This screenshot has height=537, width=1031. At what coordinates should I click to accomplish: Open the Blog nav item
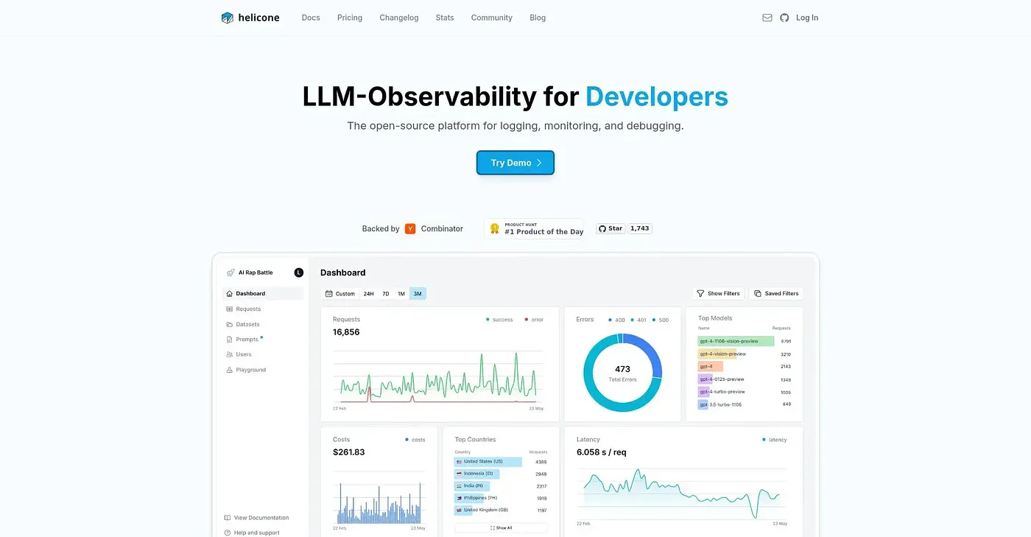click(x=538, y=18)
